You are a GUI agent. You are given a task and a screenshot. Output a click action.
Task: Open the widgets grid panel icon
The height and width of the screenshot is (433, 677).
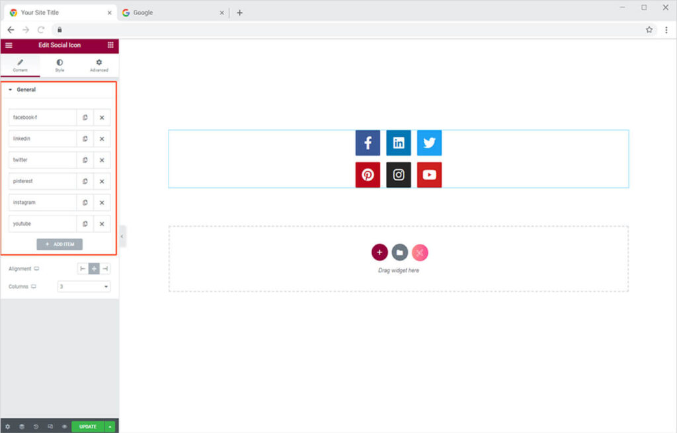tap(110, 45)
